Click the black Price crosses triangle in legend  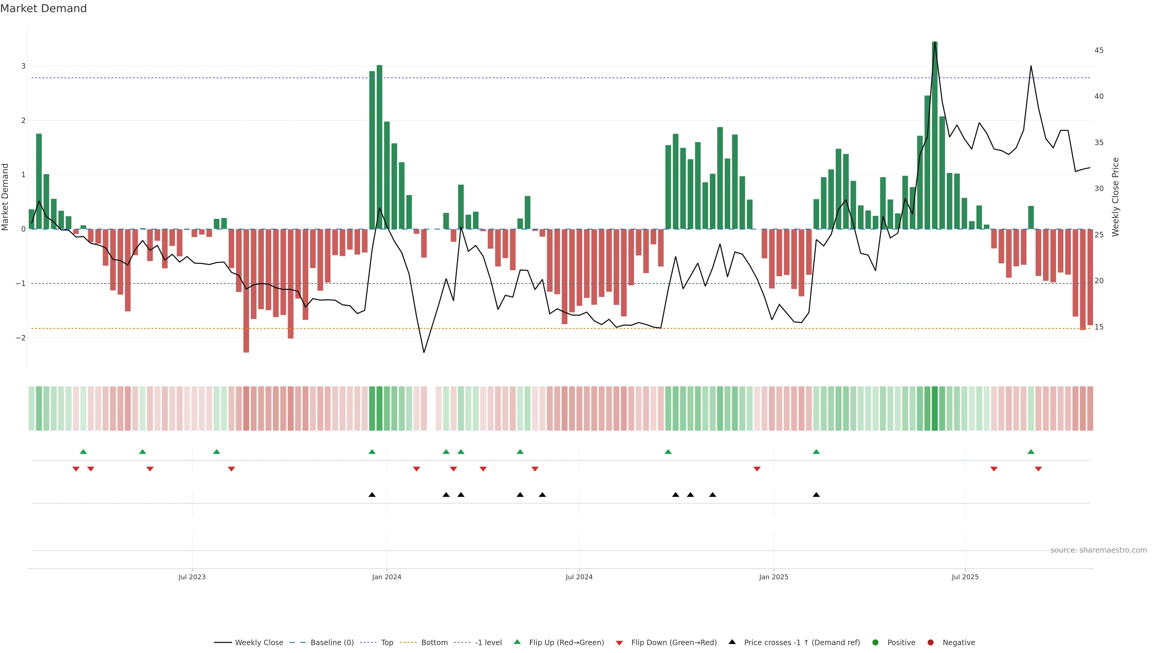click(732, 642)
